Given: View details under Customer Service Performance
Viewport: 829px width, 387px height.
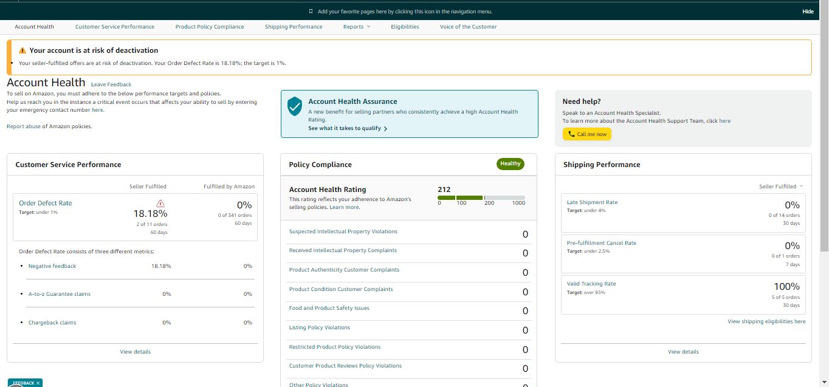Looking at the screenshot, I should [x=136, y=352].
